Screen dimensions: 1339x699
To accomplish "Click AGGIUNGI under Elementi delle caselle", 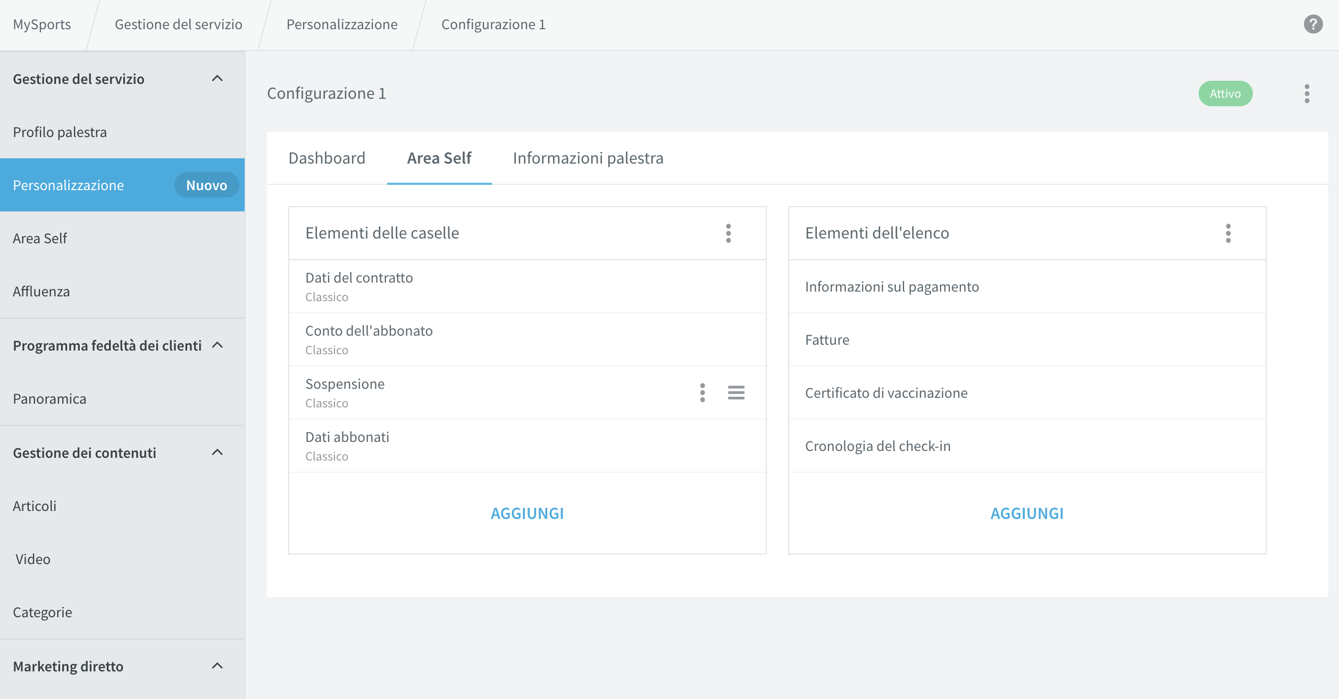I will click(527, 514).
